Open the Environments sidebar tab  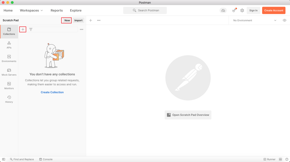tap(9, 58)
